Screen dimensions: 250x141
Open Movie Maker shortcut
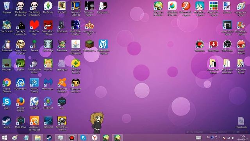pyautogui.click(x=241, y=28)
